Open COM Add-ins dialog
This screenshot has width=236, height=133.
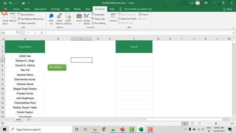tap(68, 19)
